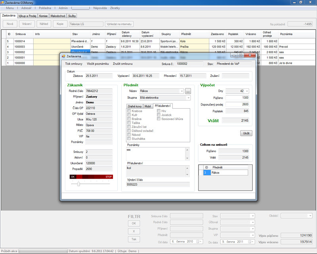Clear the filter with the X button
Image resolution: width=317 pixels, height=254 pixels.
point(134,231)
